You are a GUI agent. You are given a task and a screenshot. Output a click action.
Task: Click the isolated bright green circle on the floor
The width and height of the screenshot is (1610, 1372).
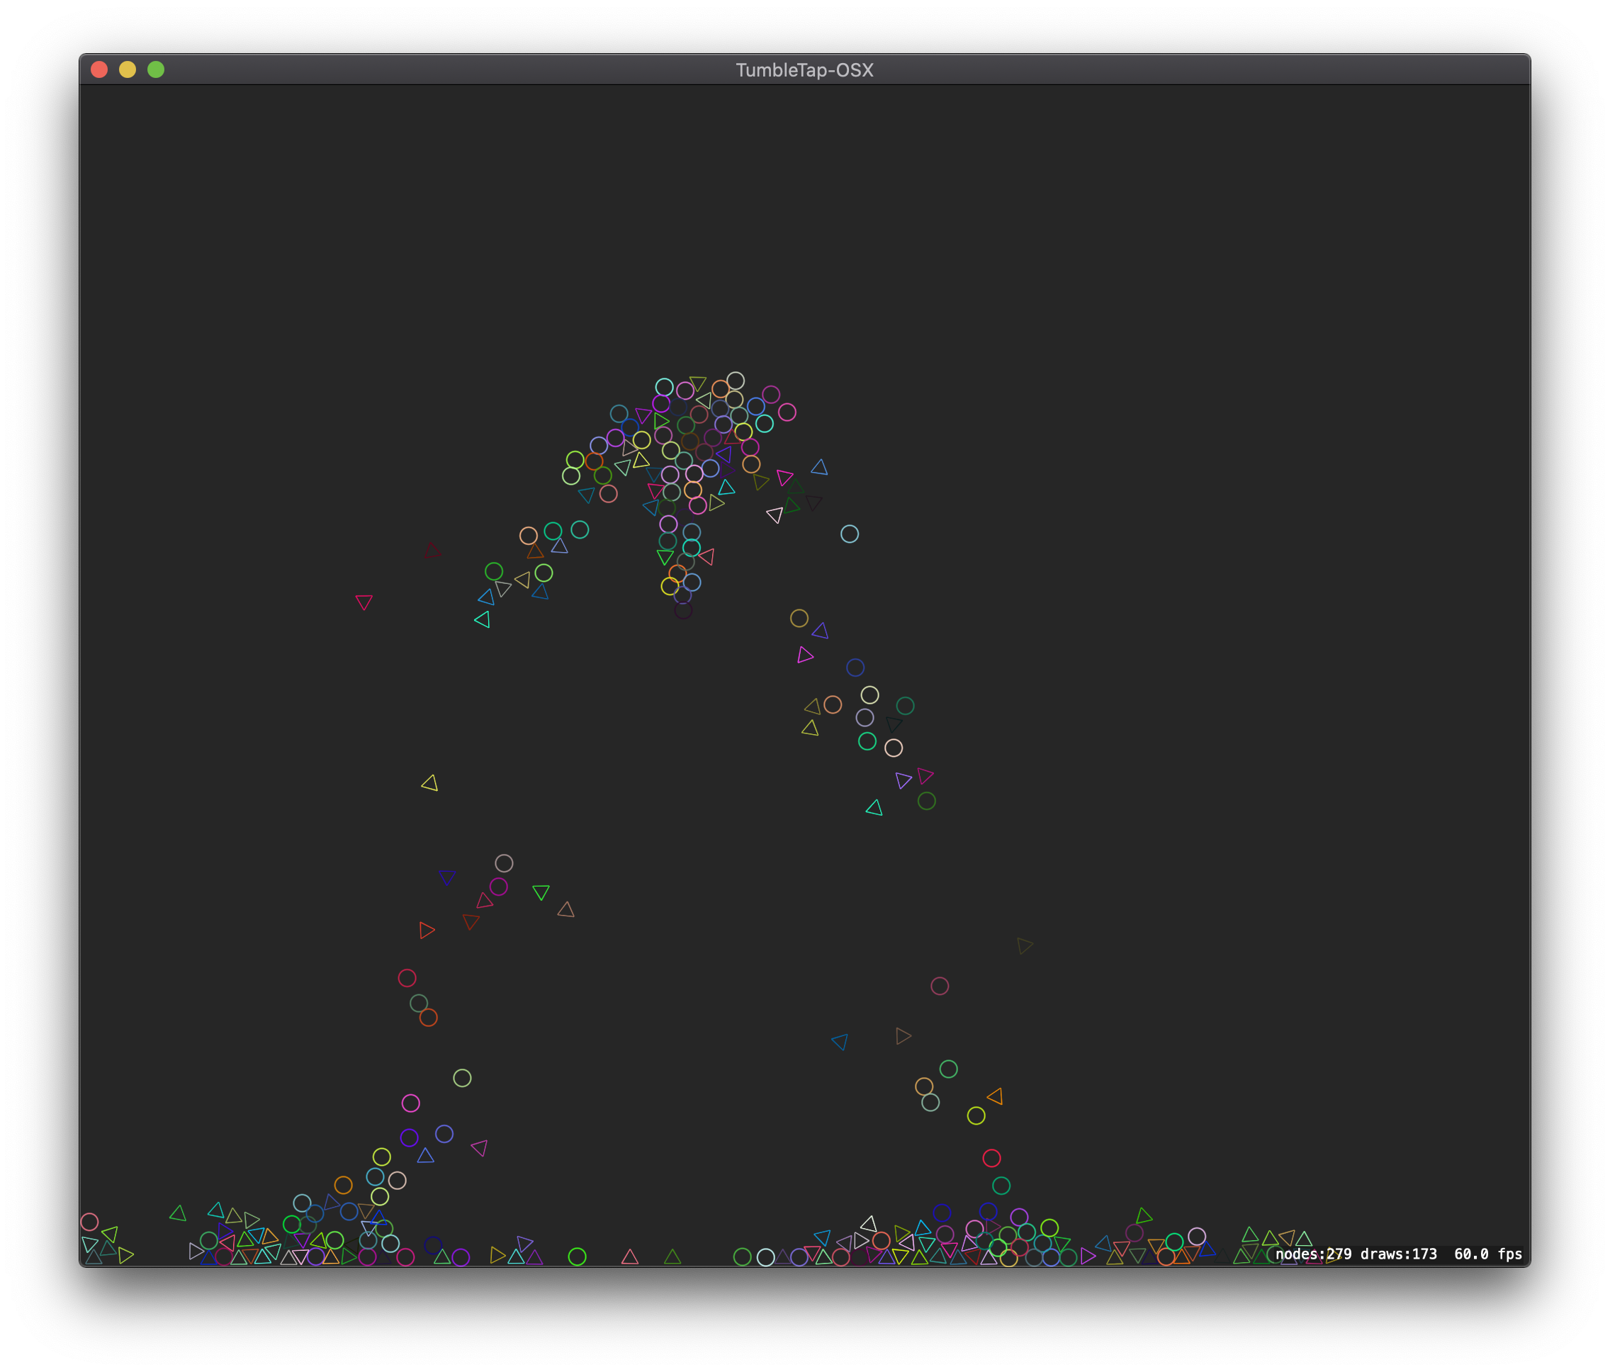[x=577, y=1256]
